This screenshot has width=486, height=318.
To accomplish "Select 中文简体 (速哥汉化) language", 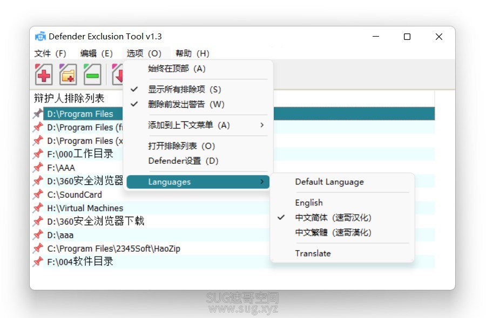I will (342, 217).
